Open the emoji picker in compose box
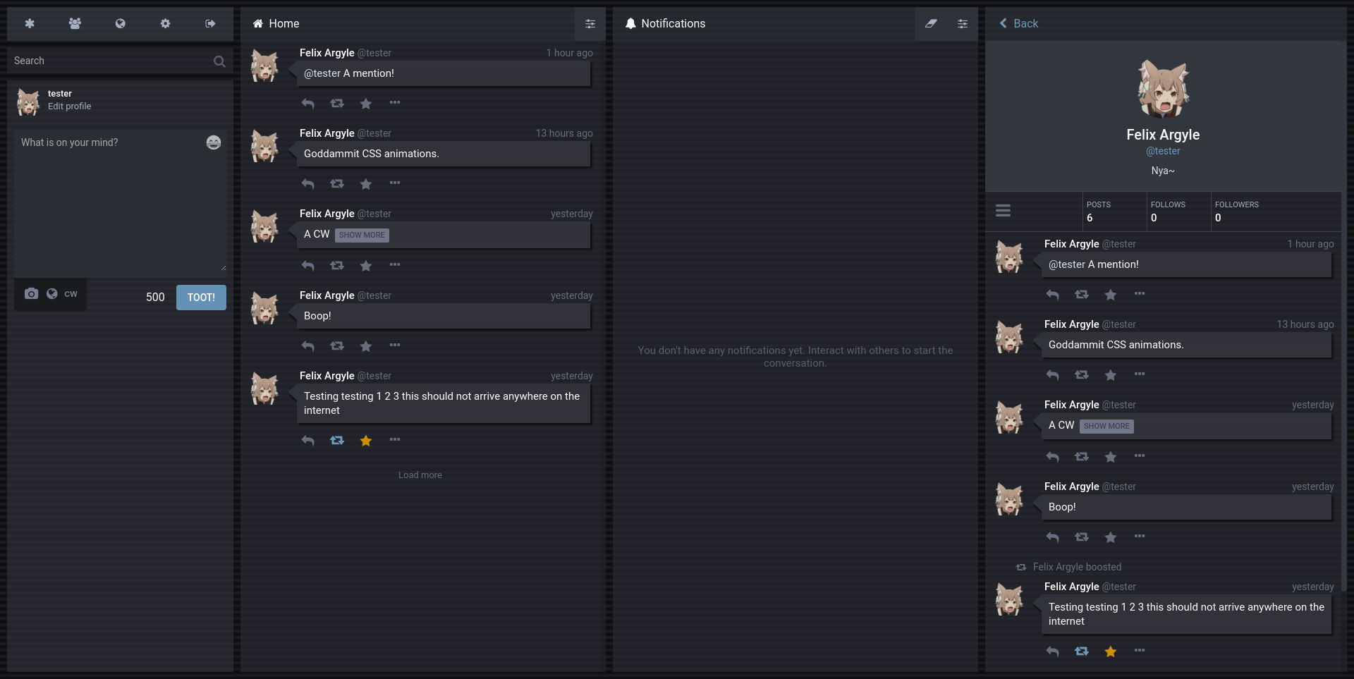This screenshot has height=679, width=1354. point(213,142)
